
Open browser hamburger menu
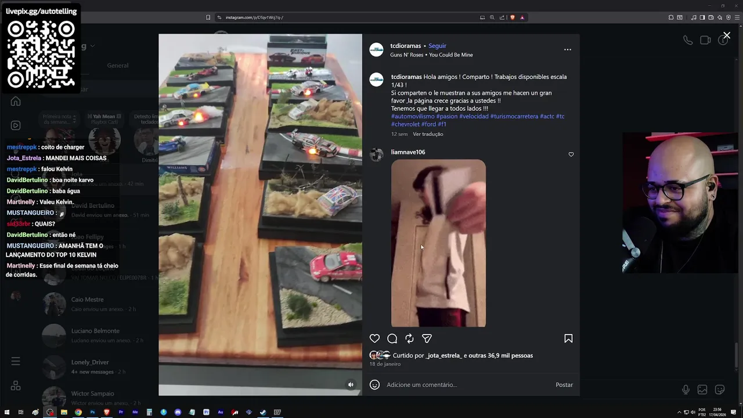[737, 17]
